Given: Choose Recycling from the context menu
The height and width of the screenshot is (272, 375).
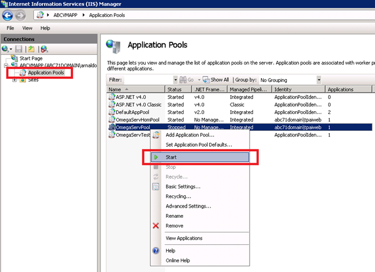Looking at the screenshot, I should click(200, 196).
